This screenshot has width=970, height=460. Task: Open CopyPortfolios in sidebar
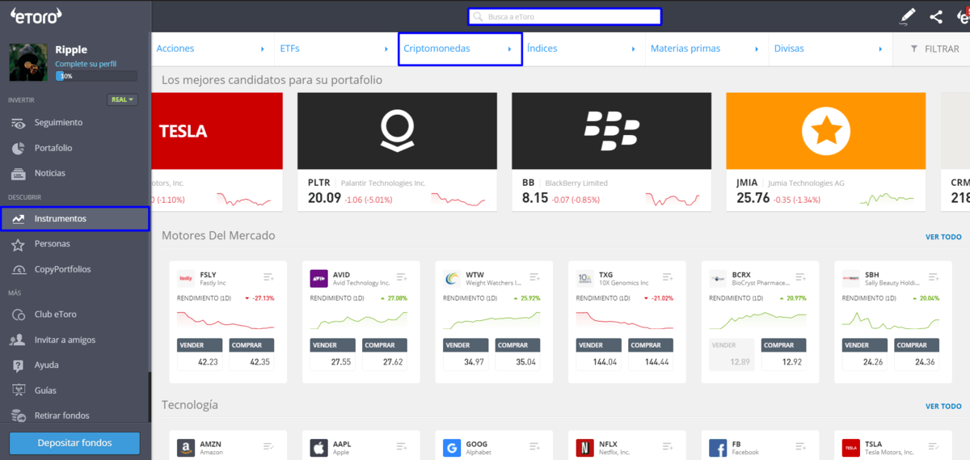pos(62,269)
